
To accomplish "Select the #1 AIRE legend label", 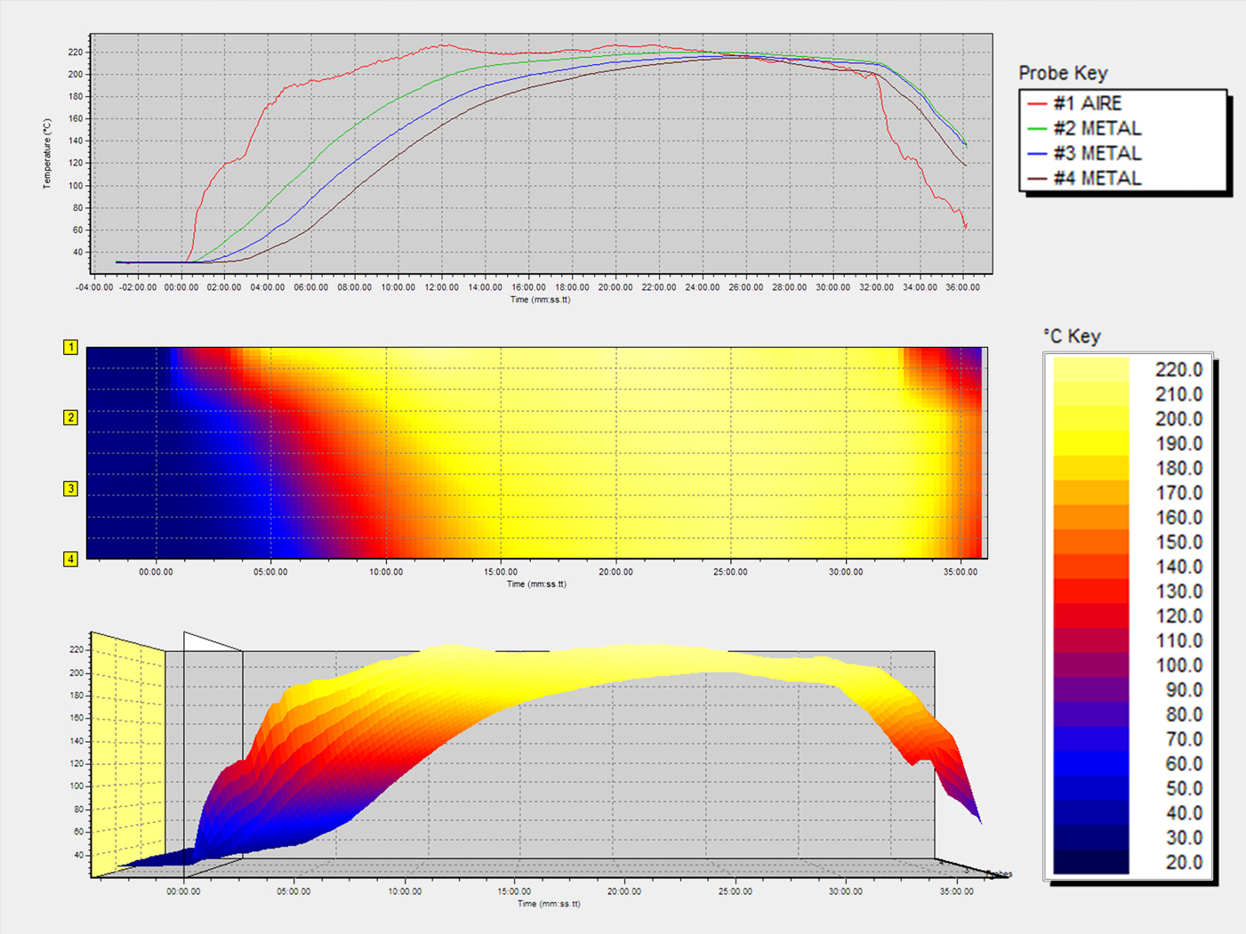I will 1087,104.
